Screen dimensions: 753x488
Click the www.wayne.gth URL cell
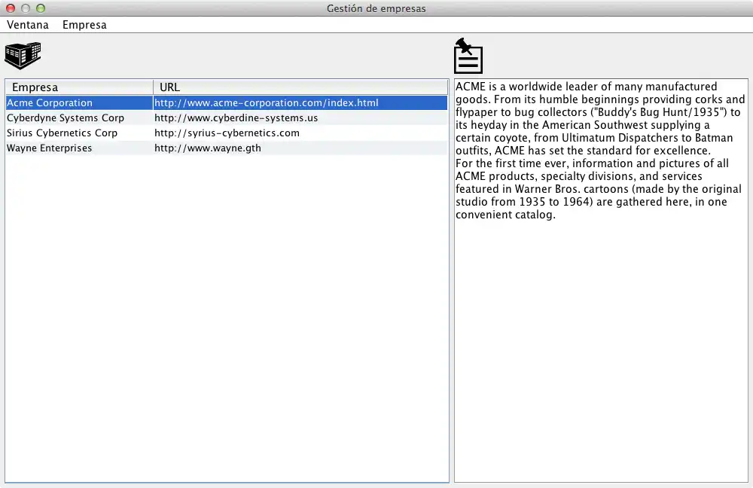pos(300,148)
